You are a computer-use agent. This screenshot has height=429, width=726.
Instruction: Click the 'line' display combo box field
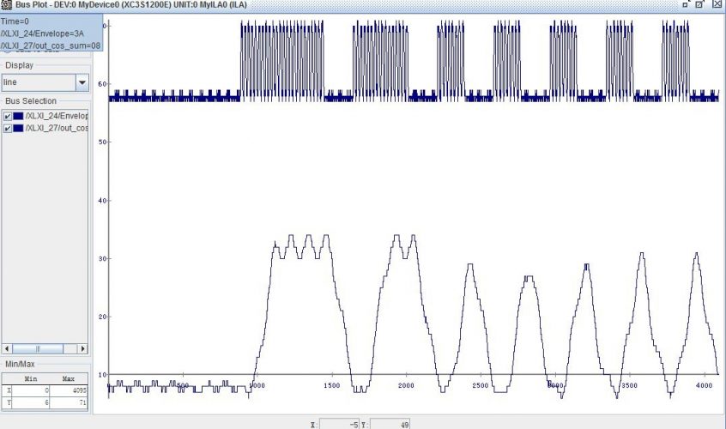coord(38,82)
